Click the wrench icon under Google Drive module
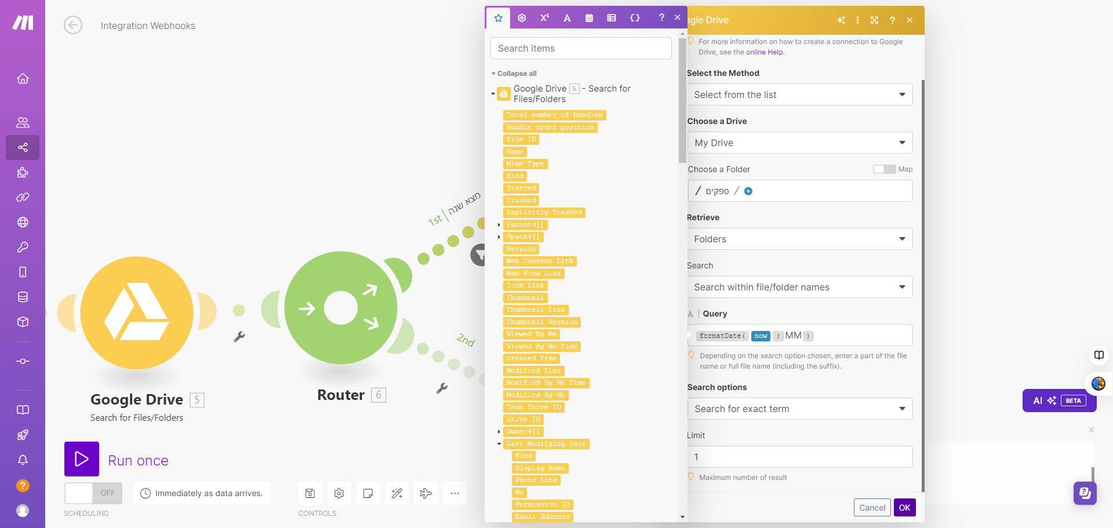Image resolution: width=1113 pixels, height=528 pixels. pos(239,337)
